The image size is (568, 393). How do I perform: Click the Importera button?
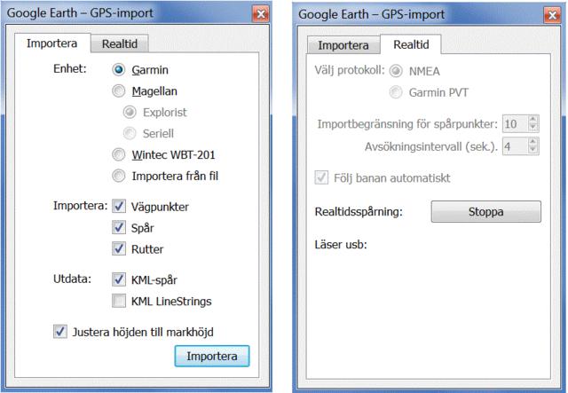tap(212, 356)
